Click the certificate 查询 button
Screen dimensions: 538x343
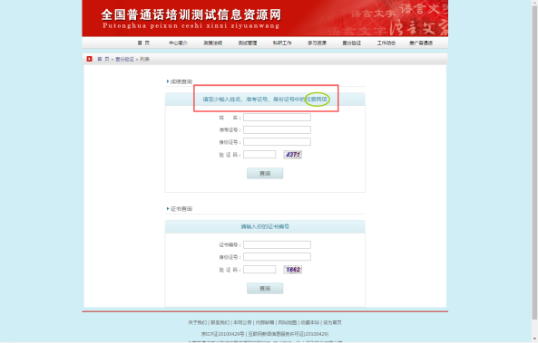click(x=265, y=288)
